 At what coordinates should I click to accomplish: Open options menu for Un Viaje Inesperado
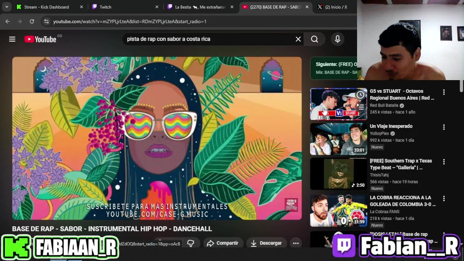tap(444, 127)
